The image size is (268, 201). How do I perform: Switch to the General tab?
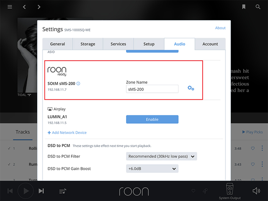point(57,44)
